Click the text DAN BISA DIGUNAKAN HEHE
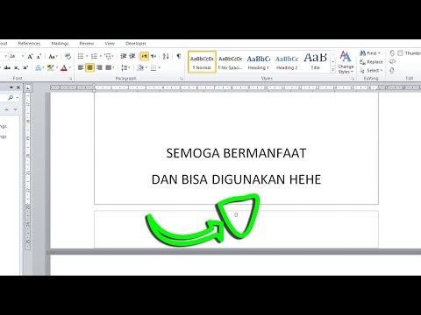Screen dimensions: 421x315 tap(236, 179)
